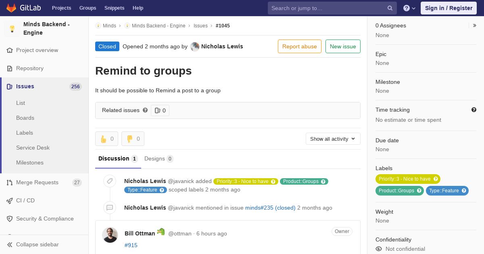Open the Milestones sidebar item
The height and width of the screenshot is (254, 484).
(30, 162)
